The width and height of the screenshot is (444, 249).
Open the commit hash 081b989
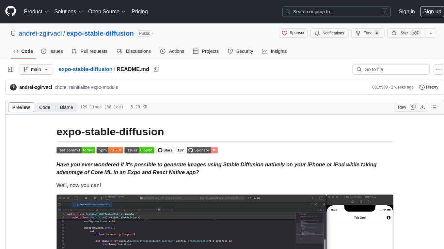pyautogui.click(x=380, y=87)
